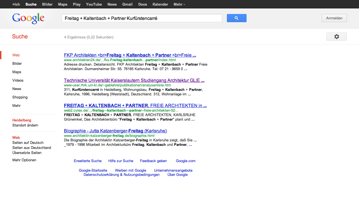359x207 pixels.
Task: Open News in the top black bar
Action: (x=112, y=4)
